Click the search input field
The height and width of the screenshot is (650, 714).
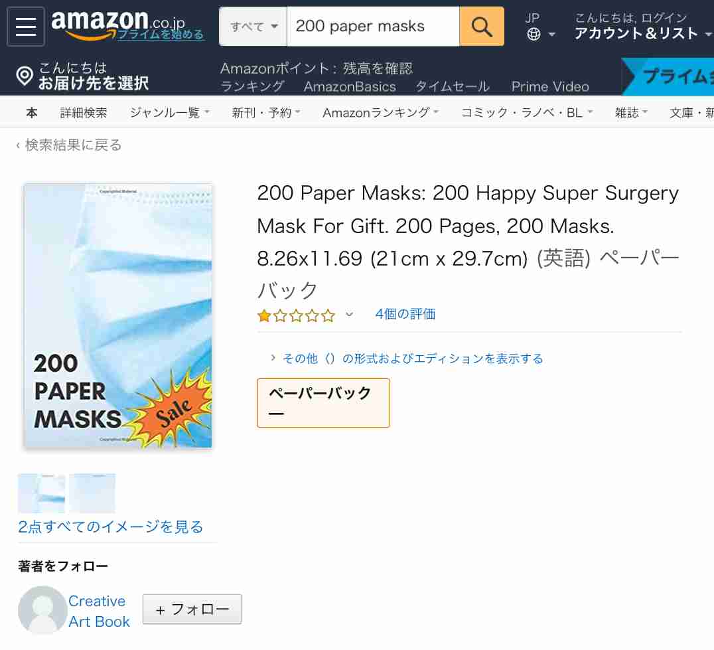[373, 27]
